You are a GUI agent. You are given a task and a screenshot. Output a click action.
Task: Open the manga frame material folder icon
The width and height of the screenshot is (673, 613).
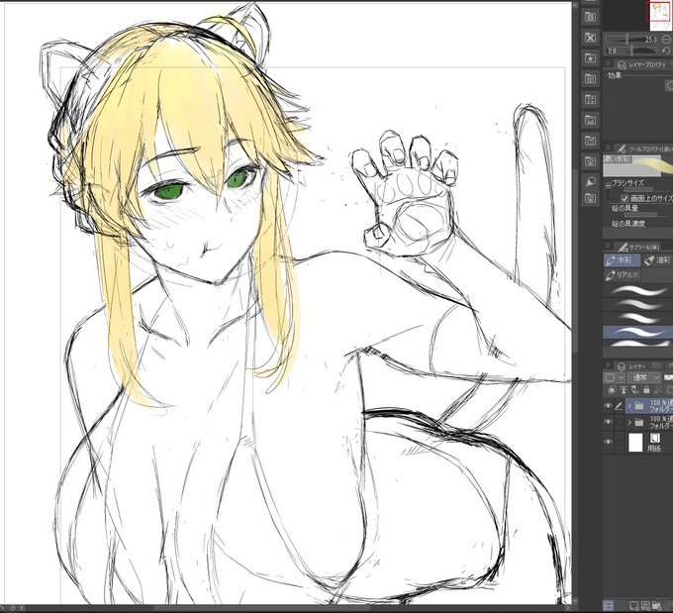point(591,78)
